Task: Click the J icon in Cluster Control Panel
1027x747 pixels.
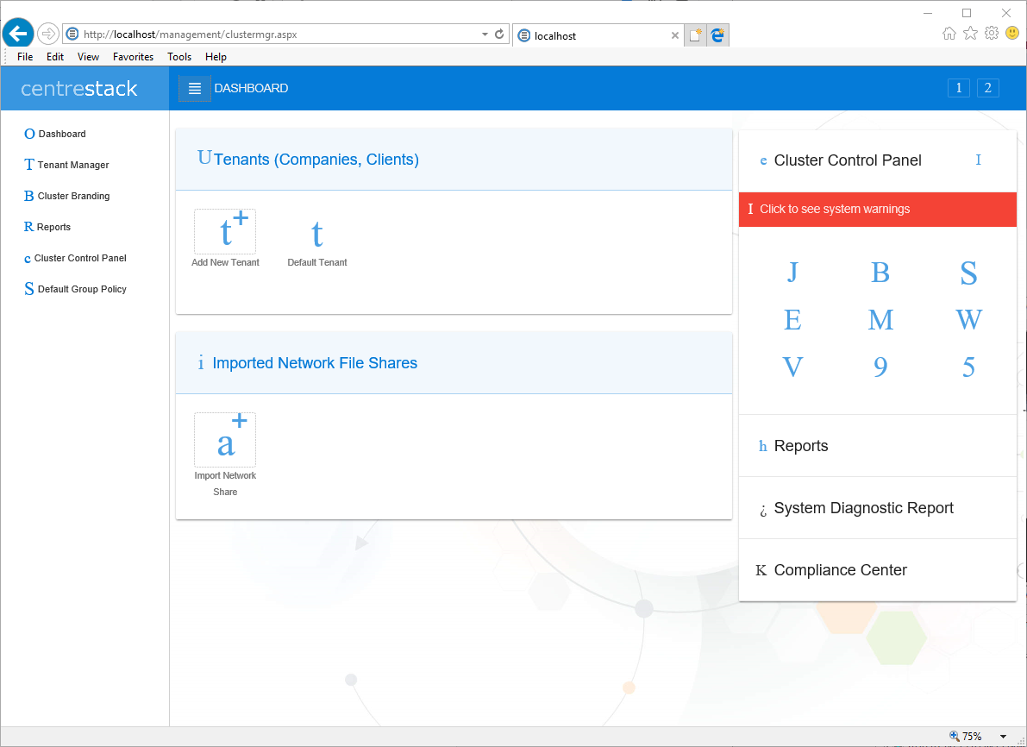Action: (x=792, y=272)
